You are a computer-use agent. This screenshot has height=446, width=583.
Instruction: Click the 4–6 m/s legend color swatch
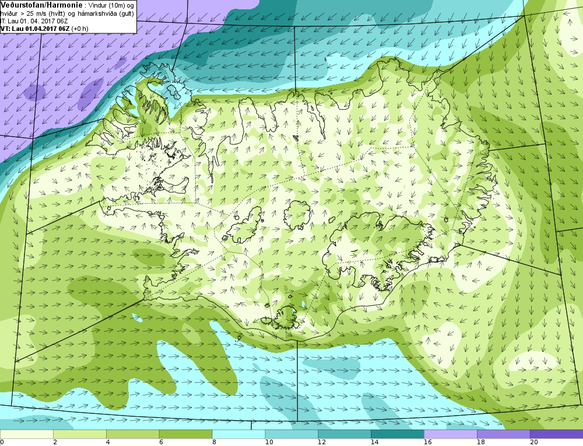(x=133, y=434)
